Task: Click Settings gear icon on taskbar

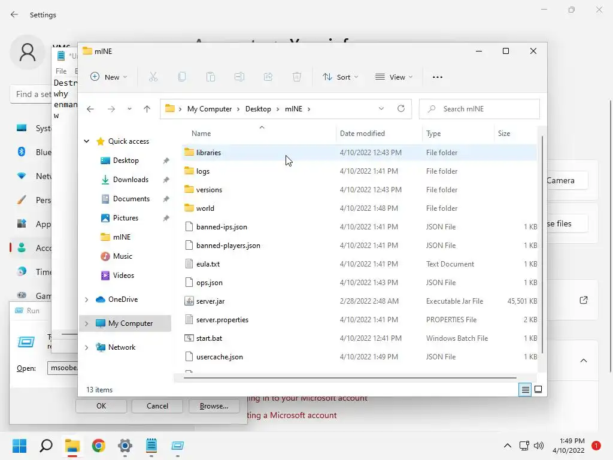Action: coord(125,446)
